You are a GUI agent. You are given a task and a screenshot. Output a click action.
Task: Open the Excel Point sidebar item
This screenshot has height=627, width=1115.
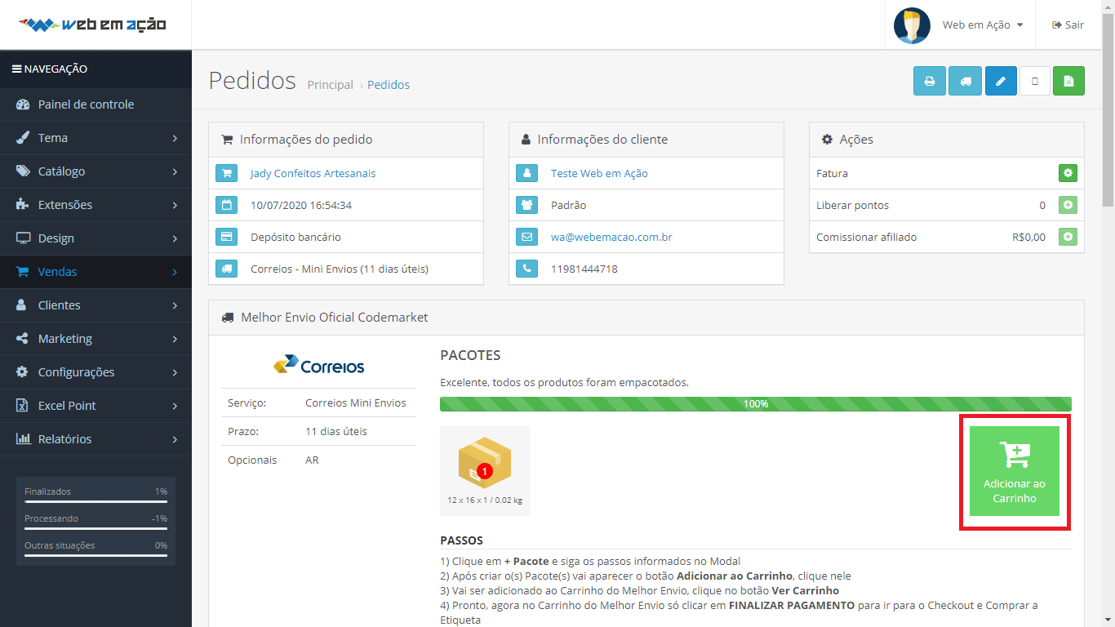(96, 406)
